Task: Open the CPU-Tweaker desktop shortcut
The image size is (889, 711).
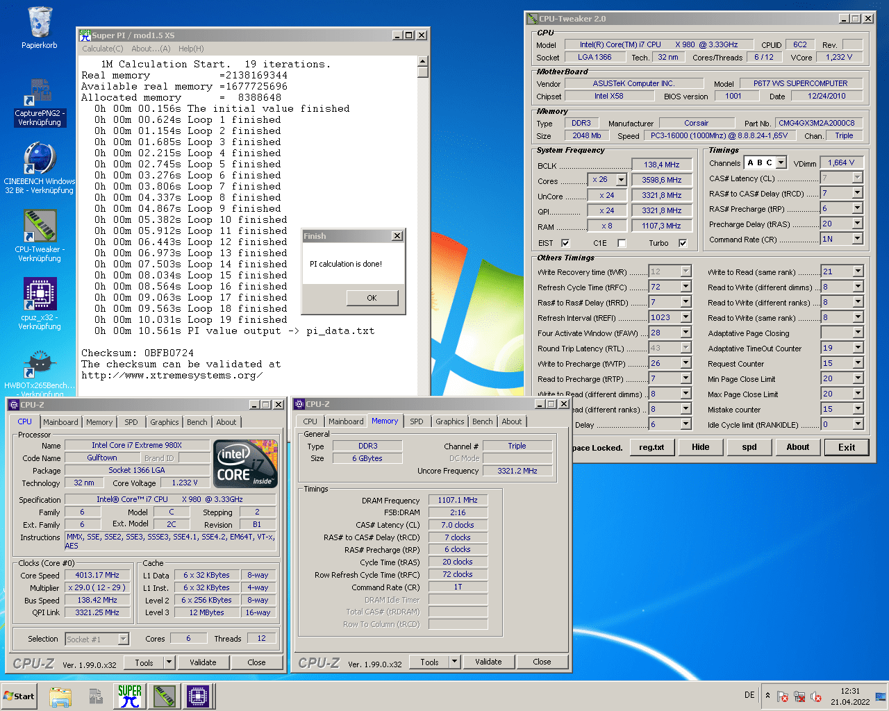Action: [x=40, y=236]
